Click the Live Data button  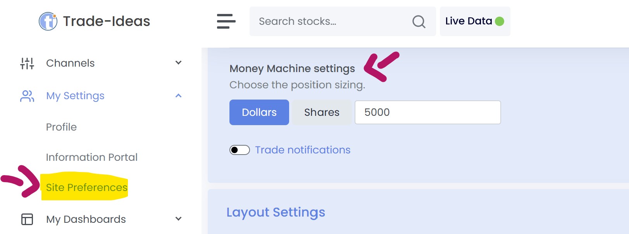(469, 21)
